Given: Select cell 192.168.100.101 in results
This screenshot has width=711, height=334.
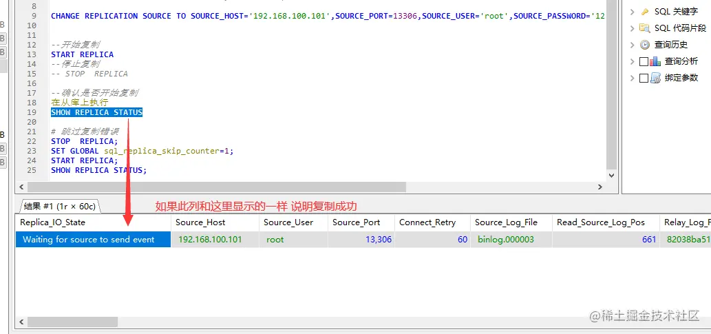Looking at the screenshot, I should pos(215,239).
